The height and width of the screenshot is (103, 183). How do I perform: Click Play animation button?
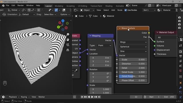coord(92,97)
